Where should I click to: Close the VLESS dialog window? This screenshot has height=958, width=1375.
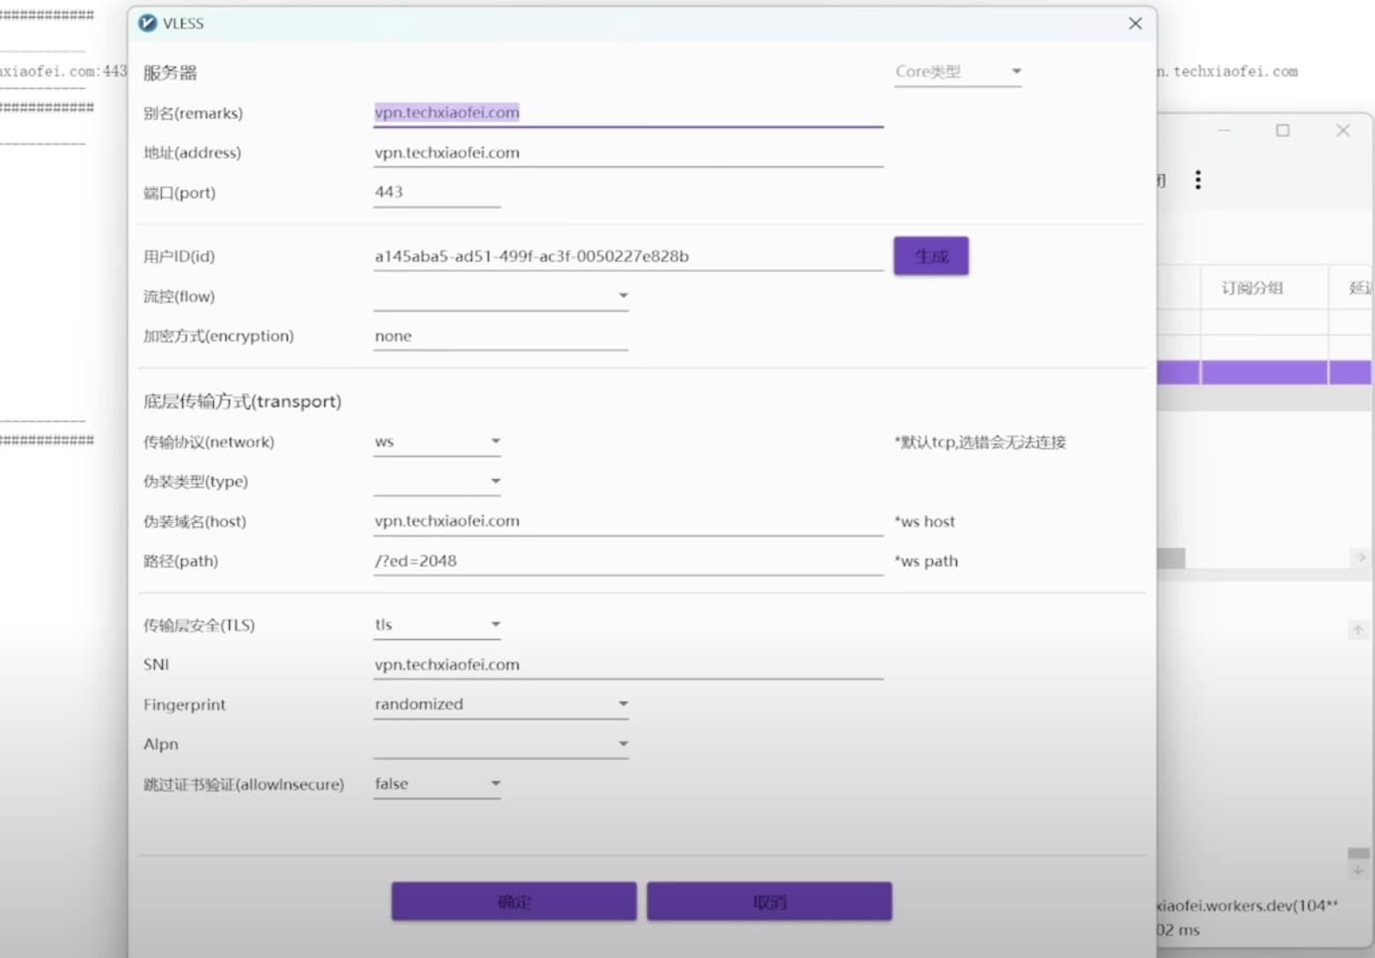click(x=1135, y=24)
